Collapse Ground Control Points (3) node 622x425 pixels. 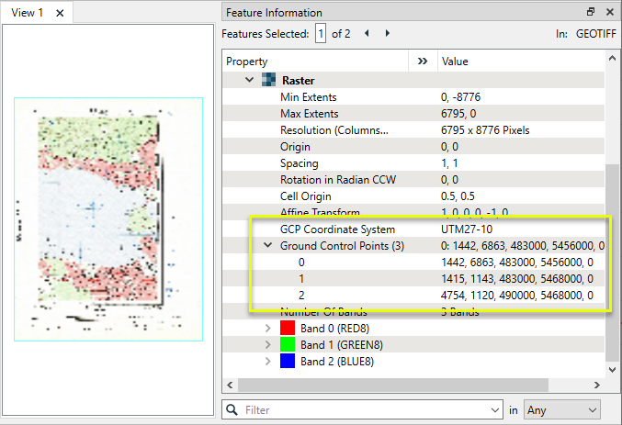pyautogui.click(x=267, y=246)
